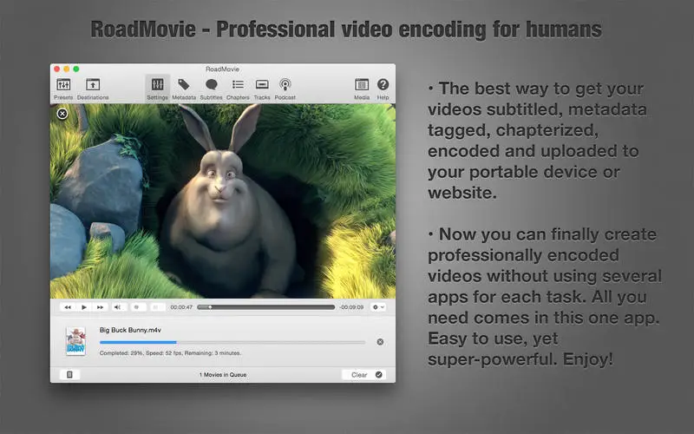Select the Settings toolbar icon

[x=158, y=89]
